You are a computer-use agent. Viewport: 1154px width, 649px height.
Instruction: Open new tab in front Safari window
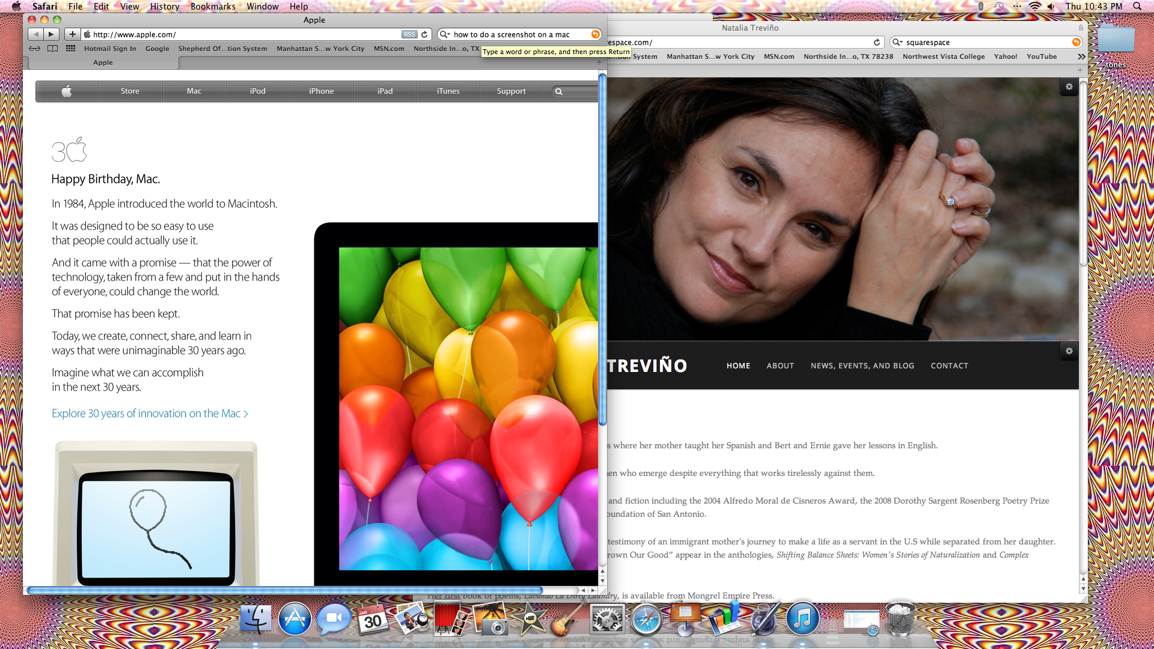coord(599,62)
